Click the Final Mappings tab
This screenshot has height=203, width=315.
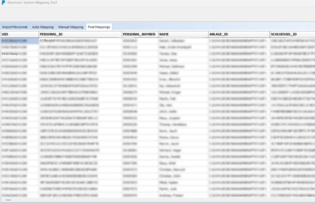[x=99, y=27]
